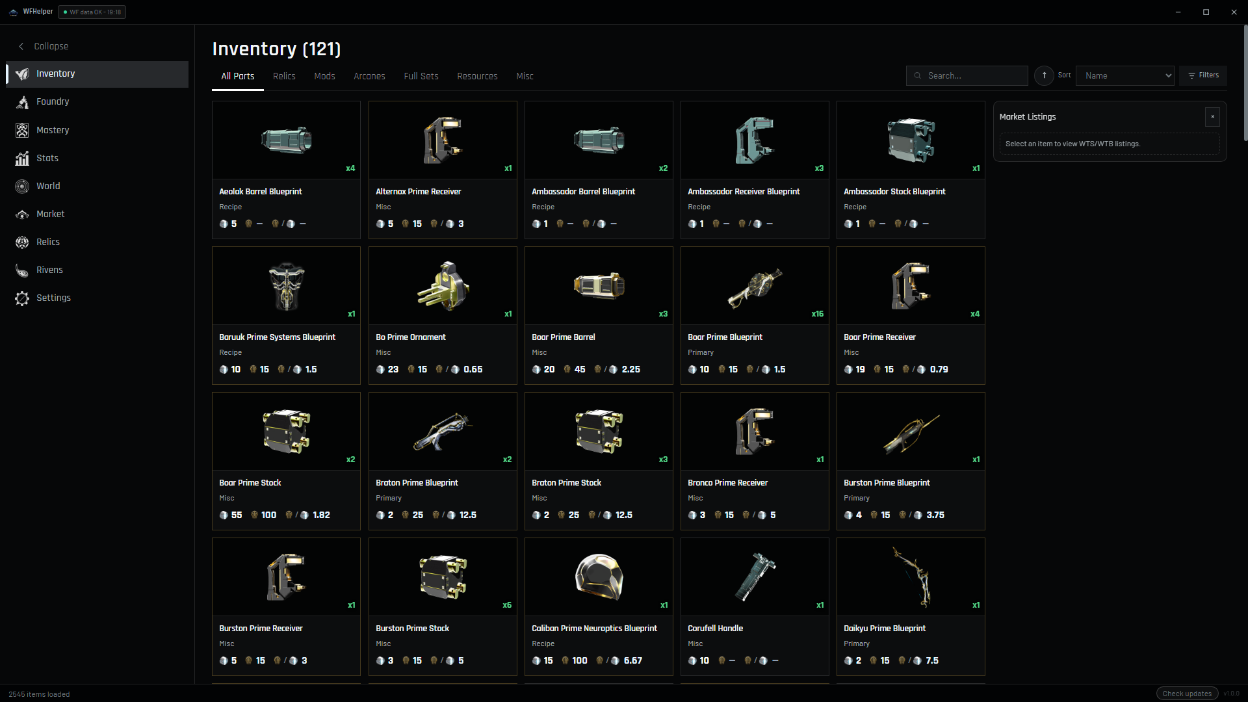Image resolution: width=1248 pixels, height=702 pixels.
Task: Open Stats via its sidebar icon
Action: point(22,158)
